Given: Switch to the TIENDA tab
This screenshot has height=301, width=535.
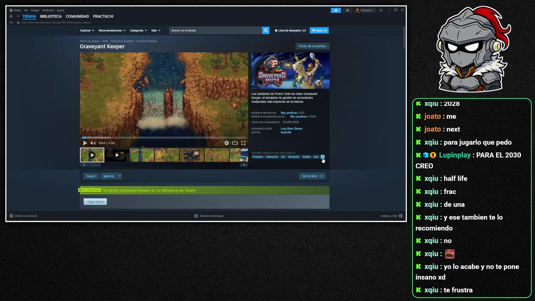Looking at the screenshot, I should 29,16.
